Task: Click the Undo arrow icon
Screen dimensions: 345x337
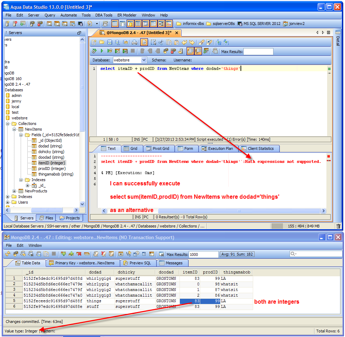Action: click(184, 42)
